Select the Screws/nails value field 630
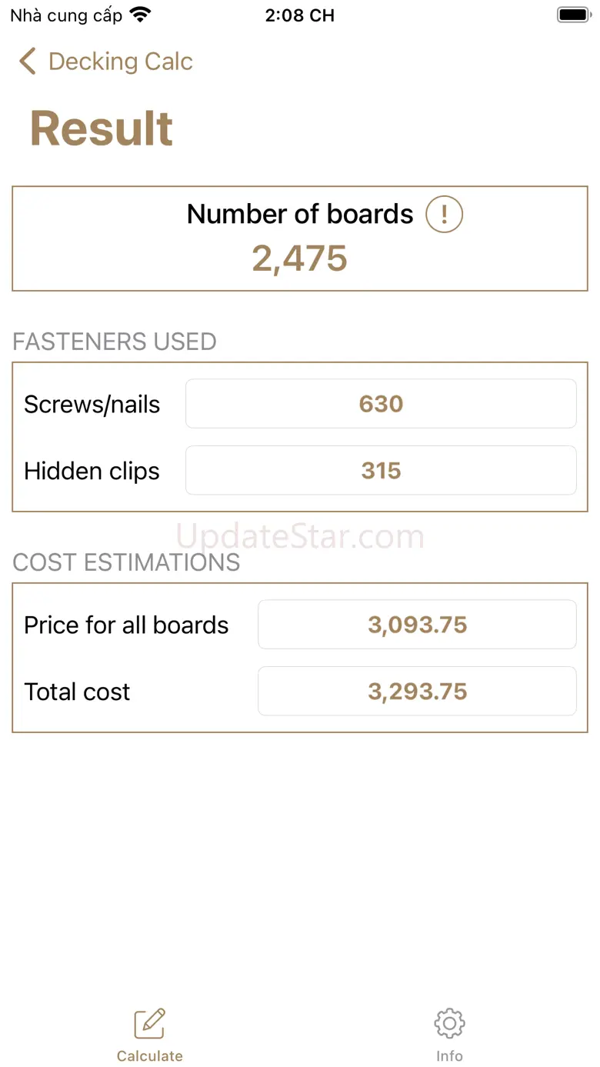This screenshot has height=1067, width=600. pyautogui.click(x=381, y=404)
